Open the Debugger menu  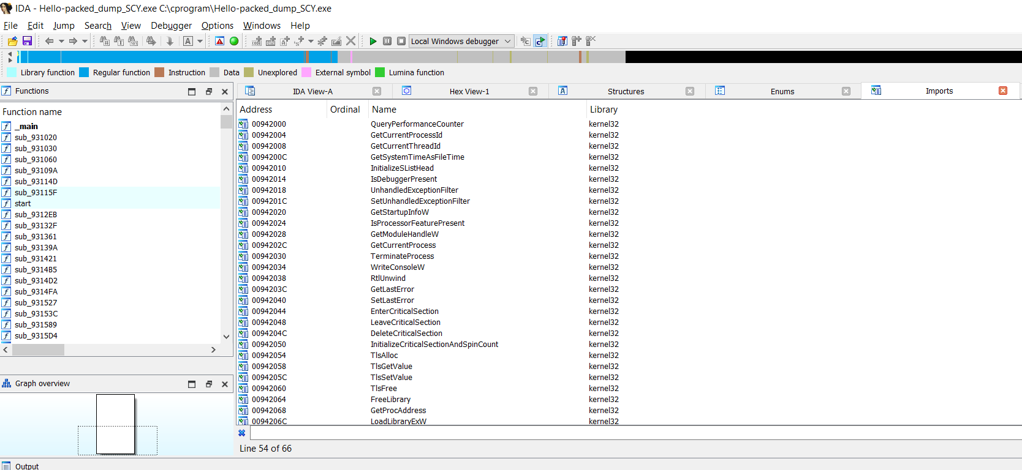[x=171, y=26]
